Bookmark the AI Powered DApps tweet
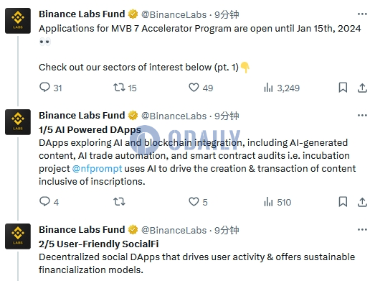 pyautogui.click(x=343, y=202)
